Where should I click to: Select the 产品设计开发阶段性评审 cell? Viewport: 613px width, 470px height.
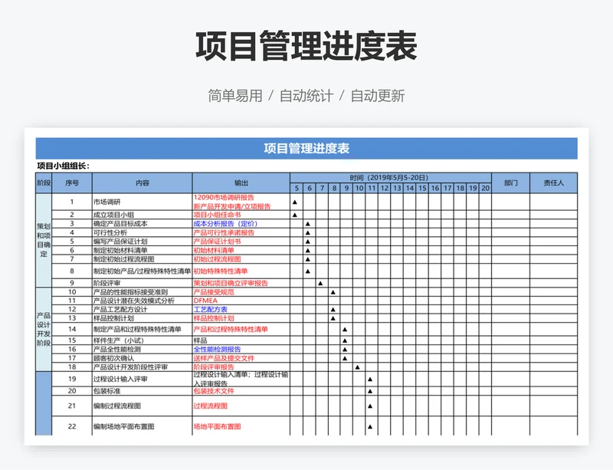tap(143, 367)
